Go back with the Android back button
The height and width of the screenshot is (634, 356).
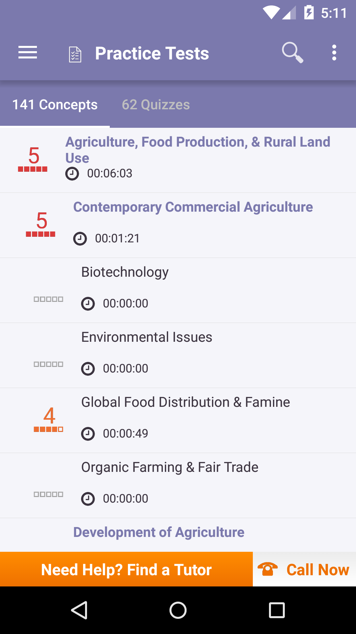[x=79, y=610]
